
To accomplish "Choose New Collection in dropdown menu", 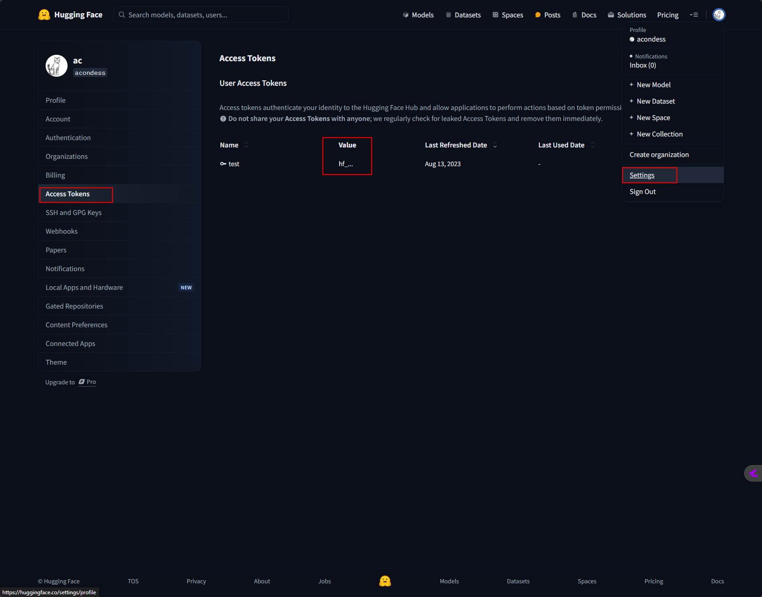I will (673, 134).
